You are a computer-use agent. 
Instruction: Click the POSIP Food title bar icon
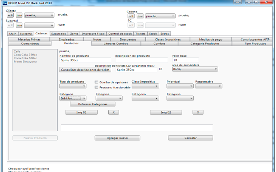coord(4,2)
